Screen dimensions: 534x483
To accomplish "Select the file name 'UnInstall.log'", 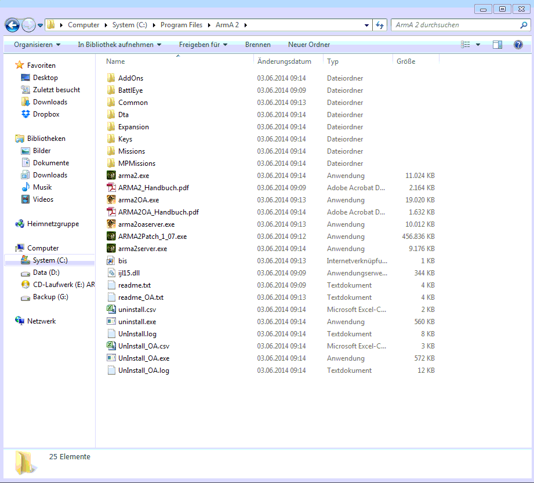I will click(x=137, y=334).
